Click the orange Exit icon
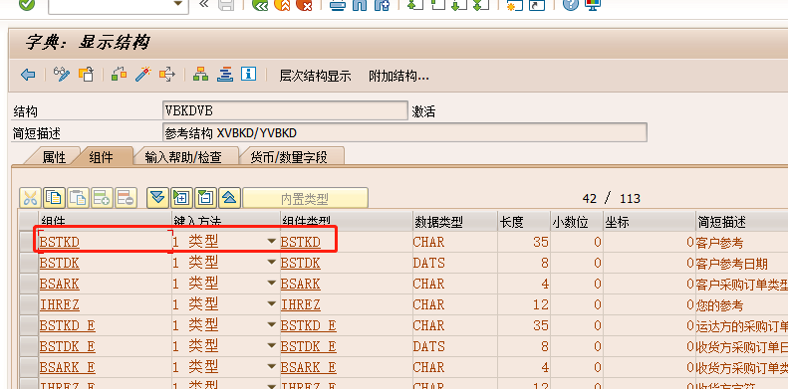Image resolution: width=788 pixels, height=389 pixels. click(282, 5)
